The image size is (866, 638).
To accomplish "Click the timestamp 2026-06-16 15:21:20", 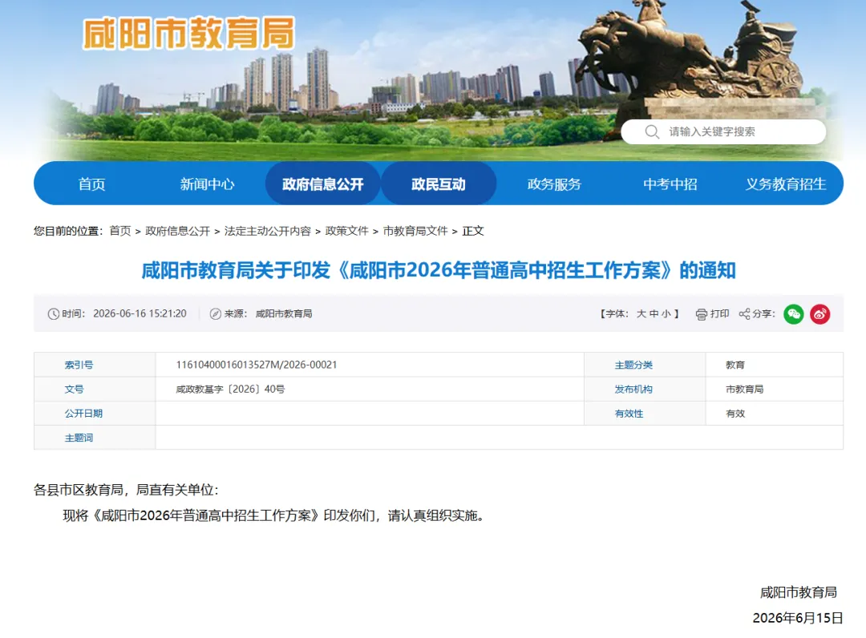I will point(140,313).
